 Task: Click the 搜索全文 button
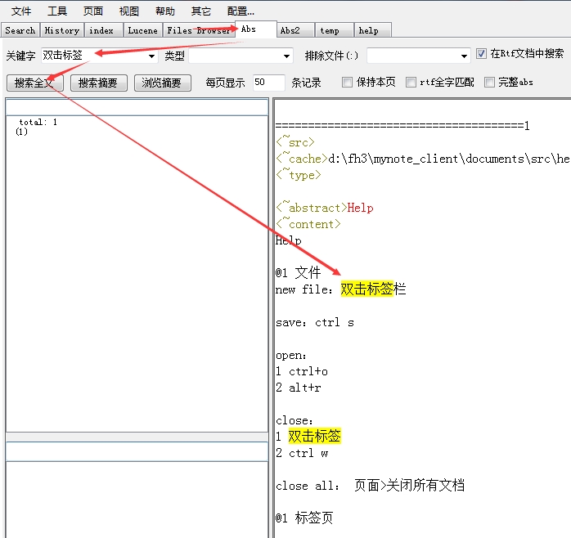coord(34,83)
